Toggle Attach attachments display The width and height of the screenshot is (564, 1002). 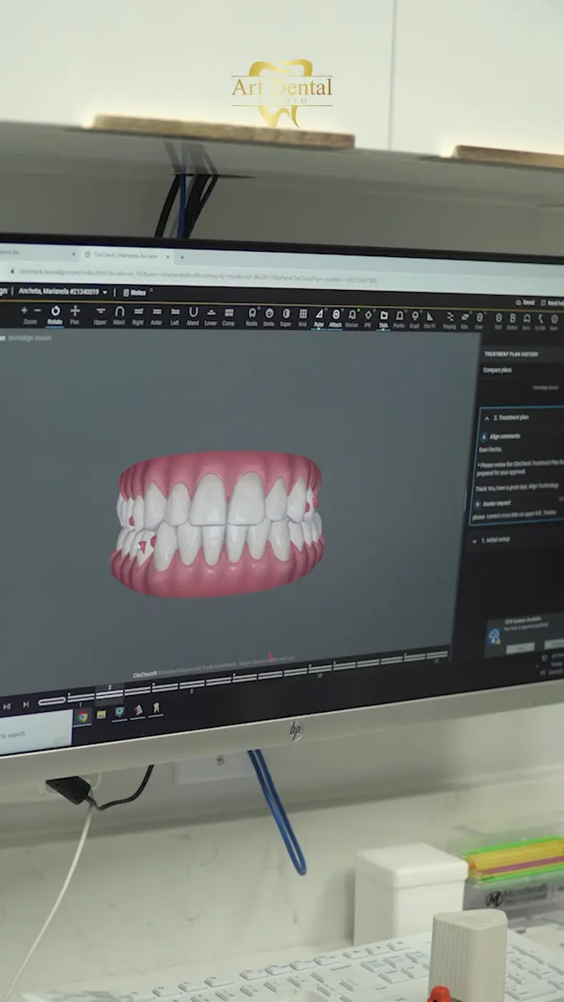pos(336,318)
